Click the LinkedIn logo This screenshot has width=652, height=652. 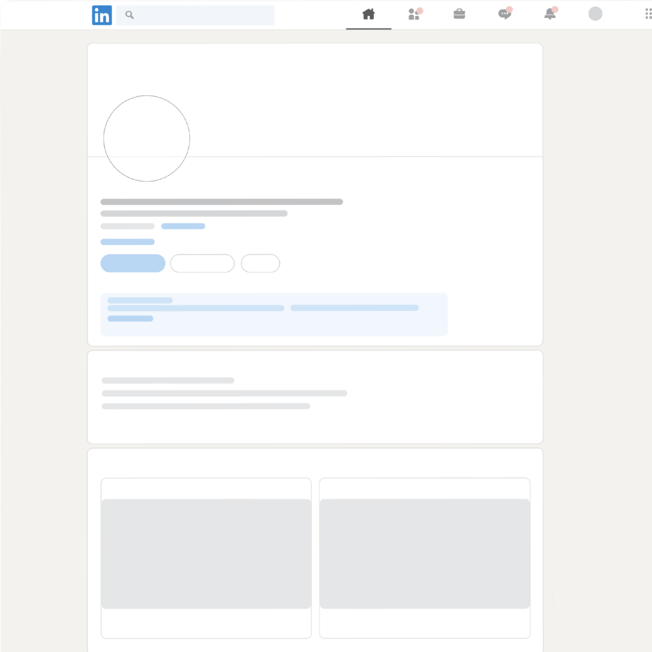pyautogui.click(x=101, y=15)
